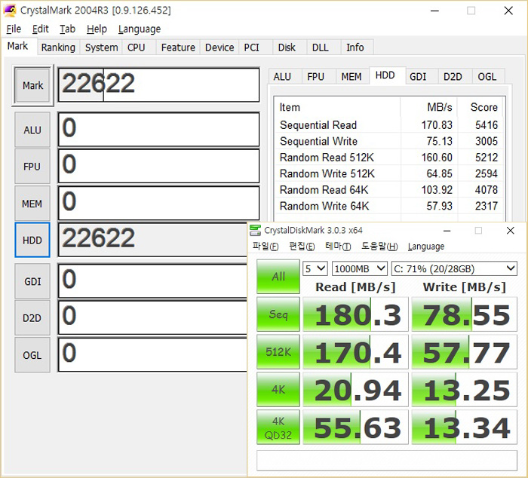Open the 편집(E) menu in CrystalDiskMark

click(x=302, y=247)
